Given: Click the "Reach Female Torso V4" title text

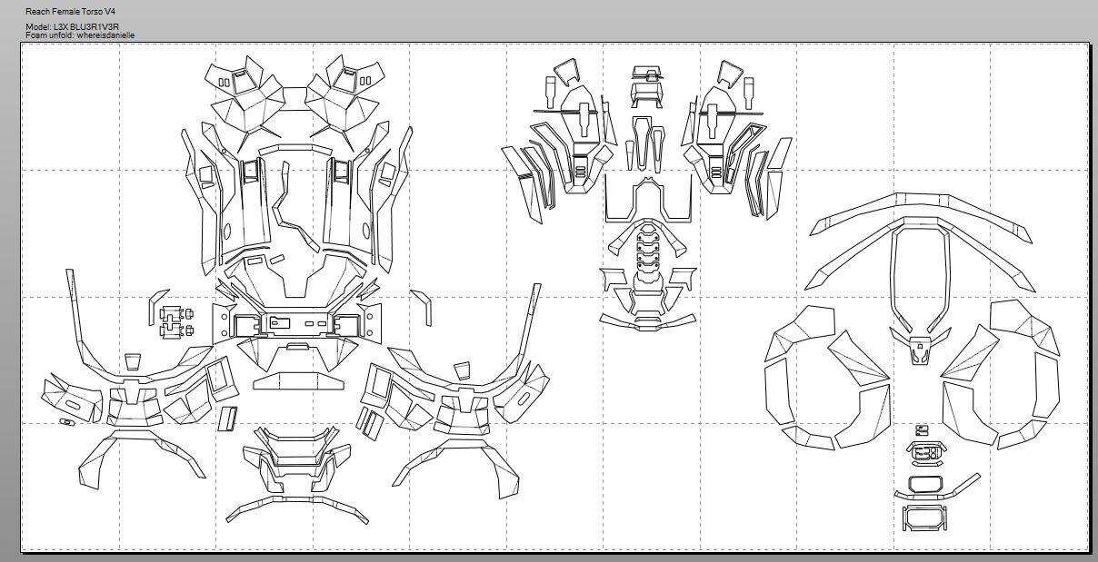Looking at the screenshot, I should pos(71,10).
